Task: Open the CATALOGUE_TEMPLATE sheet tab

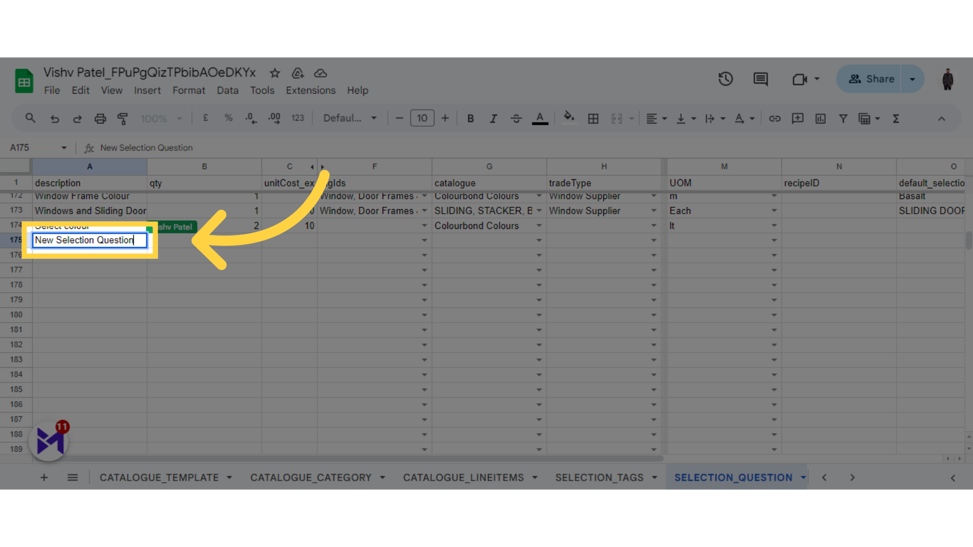Action: [x=159, y=478]
